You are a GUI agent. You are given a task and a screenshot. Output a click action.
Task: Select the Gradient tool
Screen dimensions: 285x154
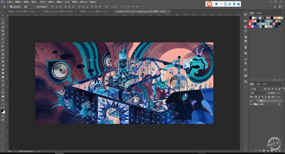3,66
